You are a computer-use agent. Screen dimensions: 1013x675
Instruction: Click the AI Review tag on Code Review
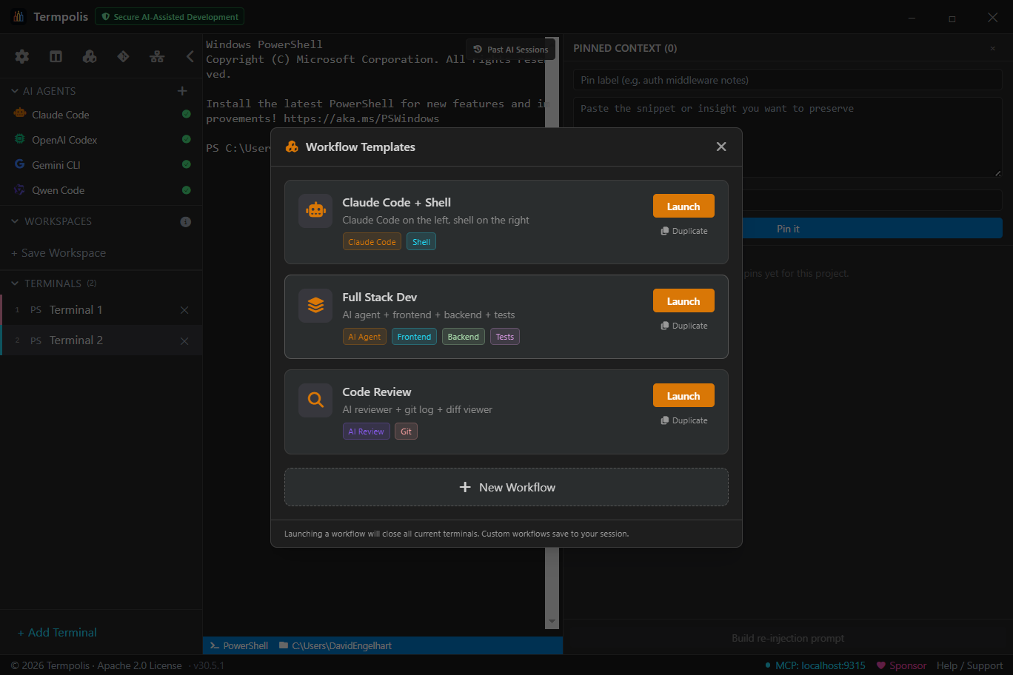click(x=366, y=431)
